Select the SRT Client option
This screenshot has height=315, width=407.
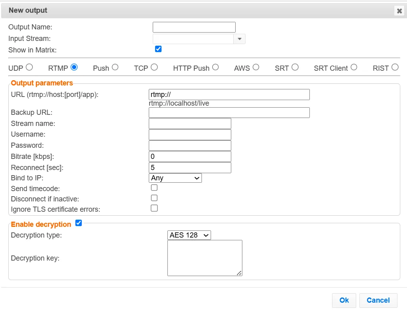[354, 67]
